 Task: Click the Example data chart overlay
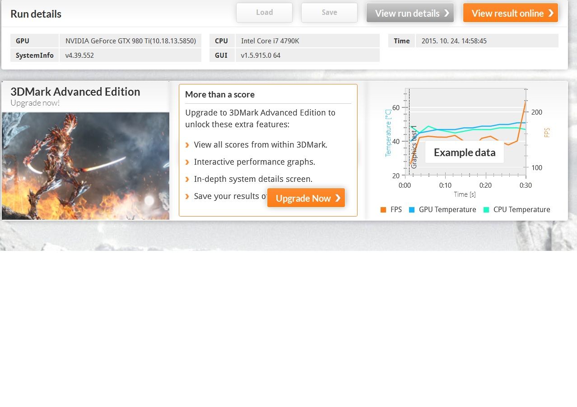pyautogui.click(x=465, y=153)
